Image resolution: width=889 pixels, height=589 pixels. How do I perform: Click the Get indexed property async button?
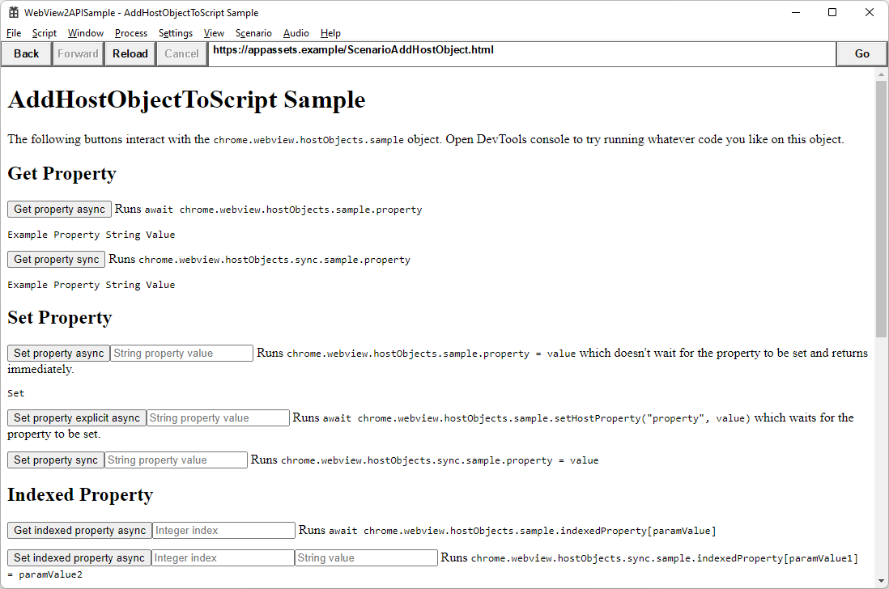tap(79, 530)
